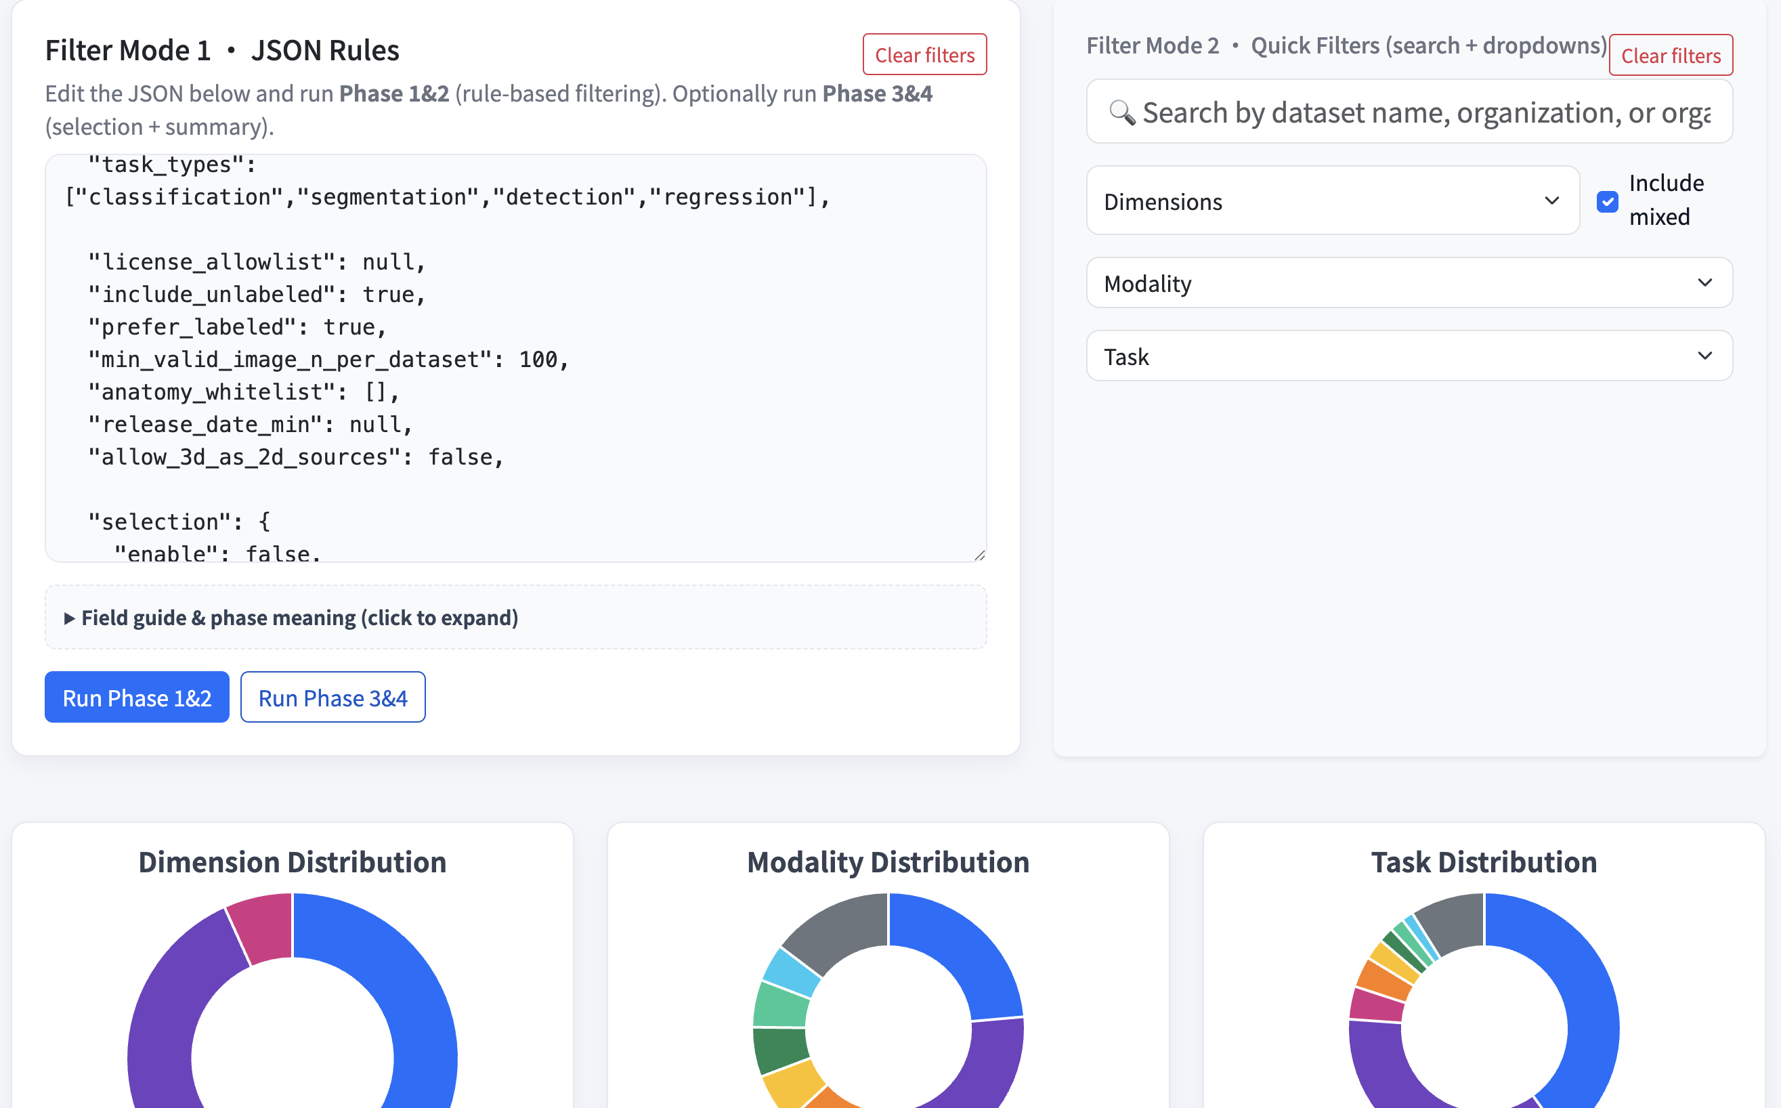Screen dimensions: 1781x1108
Task: Click the JSON textarea resize handle
Action: tap(979, 555)
